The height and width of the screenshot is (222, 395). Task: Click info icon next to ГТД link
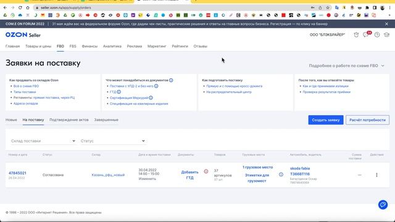coord(119,92)
